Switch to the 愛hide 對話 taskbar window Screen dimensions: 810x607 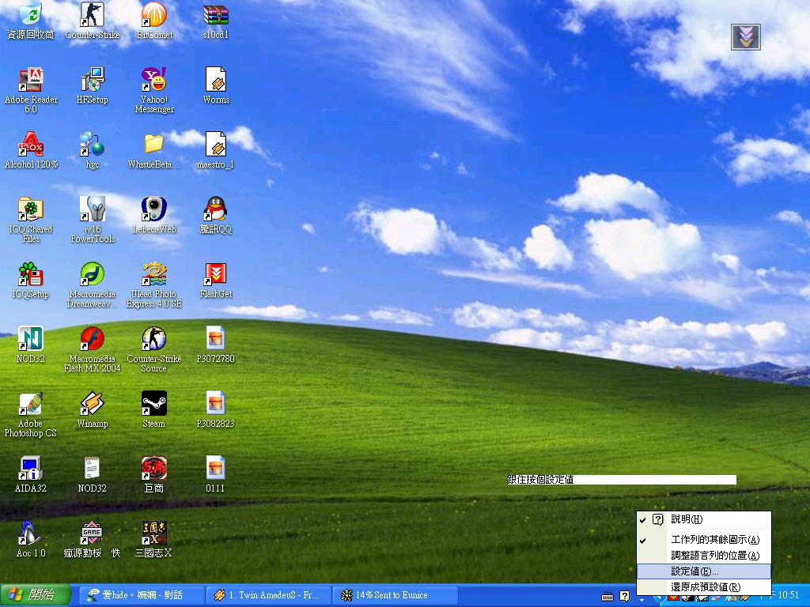click(141, 595)
